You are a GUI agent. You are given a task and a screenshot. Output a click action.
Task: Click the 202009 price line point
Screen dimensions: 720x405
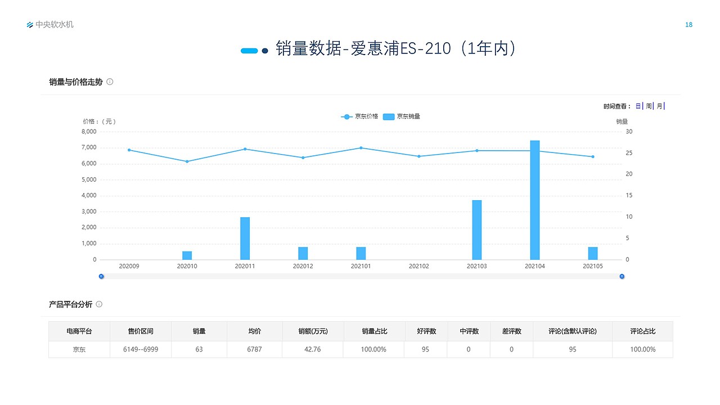(x=129, y=150)
